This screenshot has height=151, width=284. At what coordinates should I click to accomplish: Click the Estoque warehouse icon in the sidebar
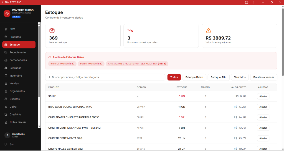click(x=6, y=45)
